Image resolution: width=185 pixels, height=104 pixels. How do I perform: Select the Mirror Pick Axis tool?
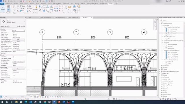pyautogui.click(x=48, y=7)
